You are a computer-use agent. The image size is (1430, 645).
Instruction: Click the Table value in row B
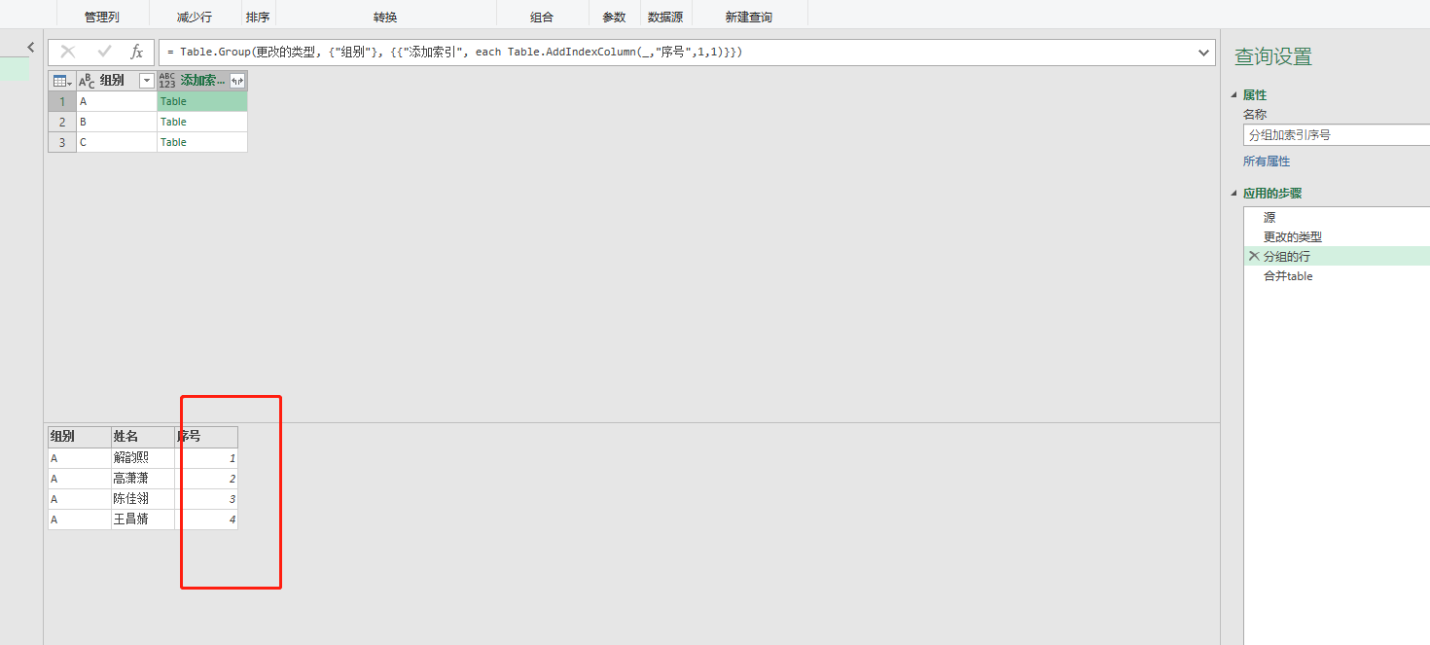[173, 122]
